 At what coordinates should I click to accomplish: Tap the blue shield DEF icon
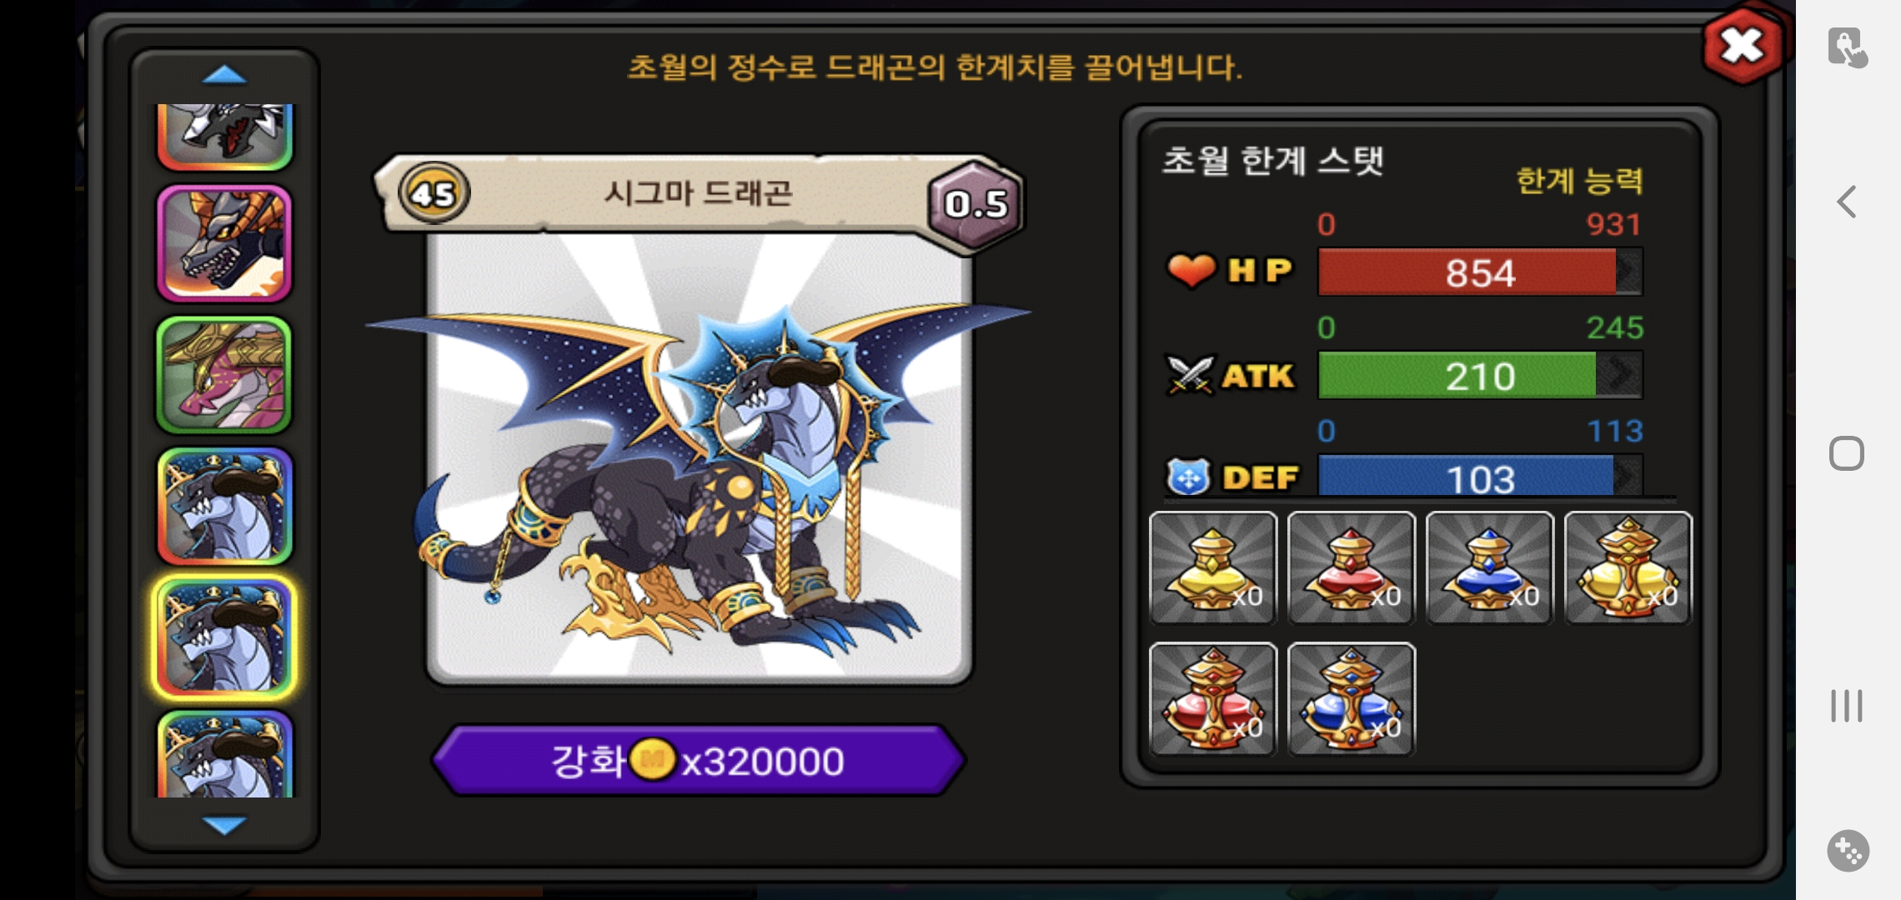[1188, 477]
